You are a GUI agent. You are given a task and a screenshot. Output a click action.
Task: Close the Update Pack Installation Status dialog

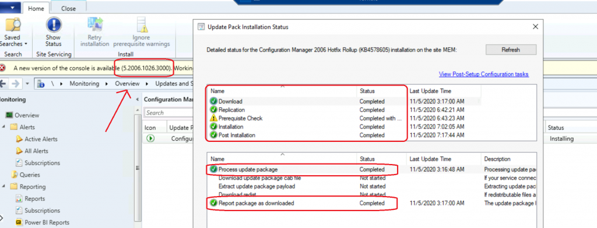(535, 27)
